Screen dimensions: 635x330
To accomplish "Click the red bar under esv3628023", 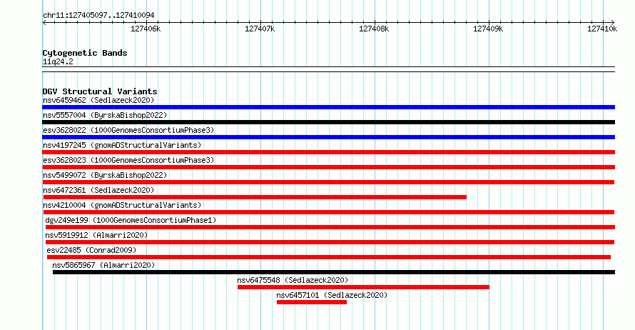I will coord(328,167).
